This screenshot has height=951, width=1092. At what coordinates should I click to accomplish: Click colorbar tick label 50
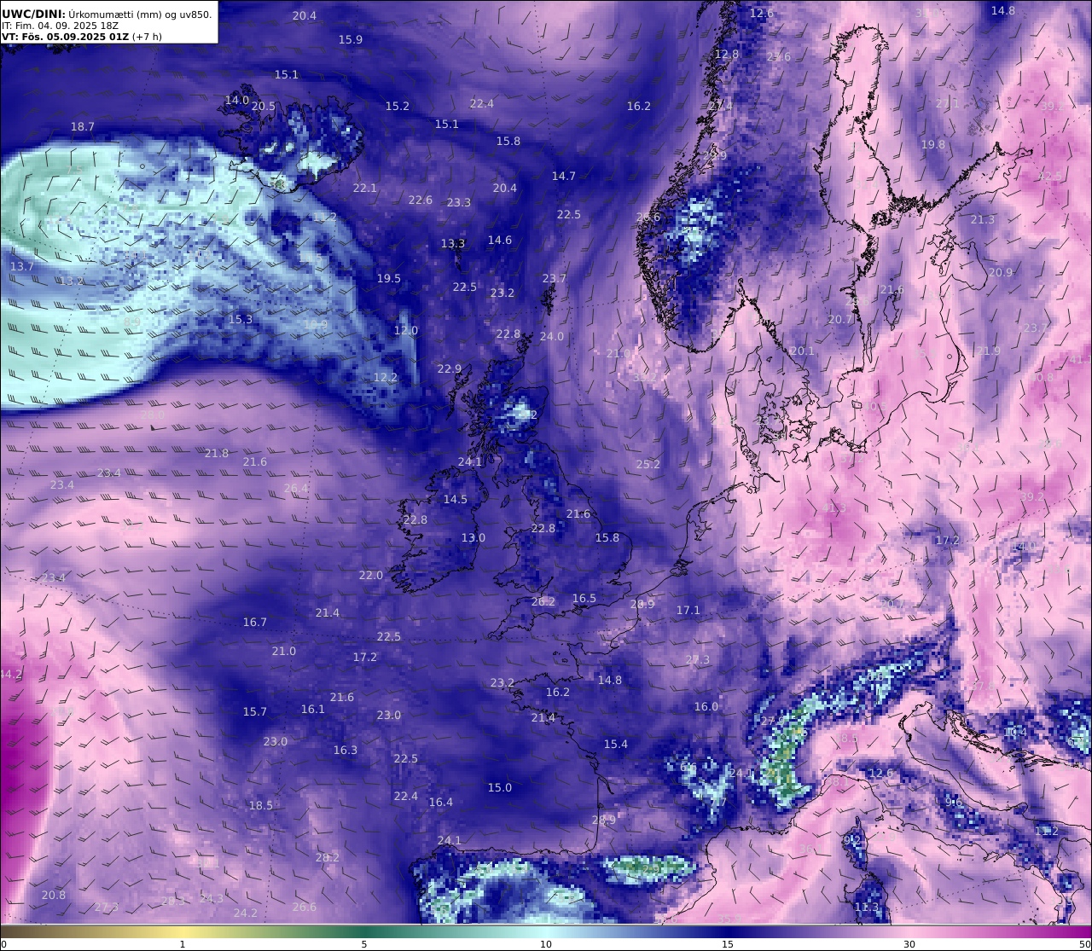click(1083, 944)
